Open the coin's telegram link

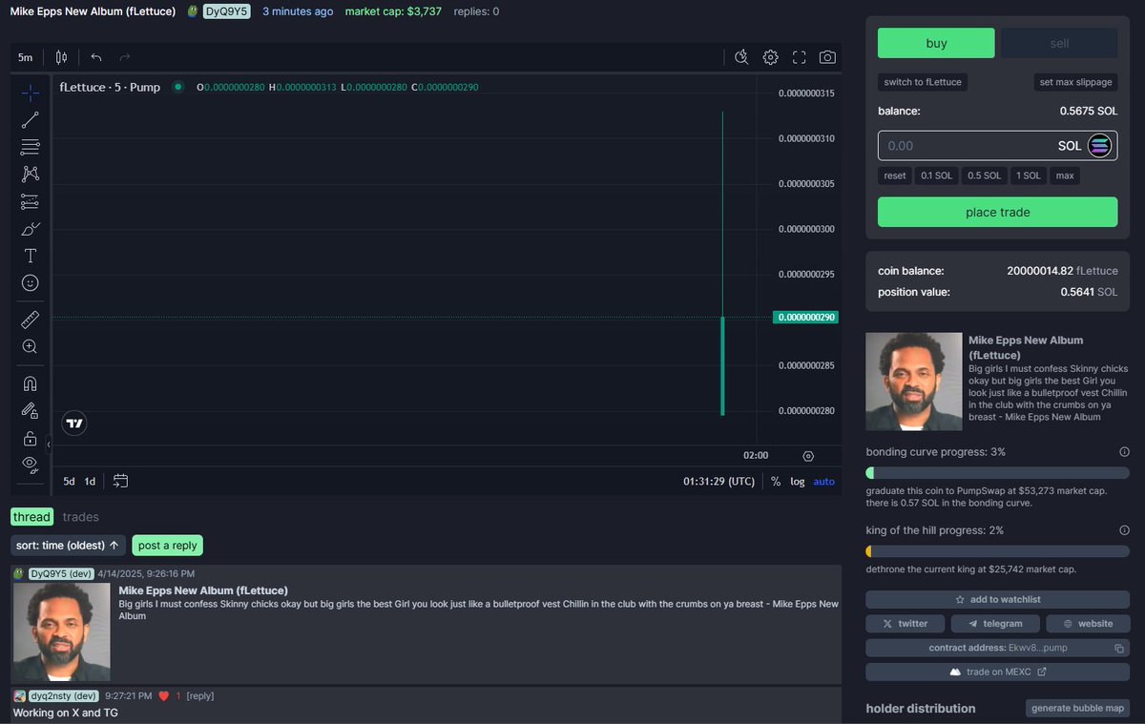click(x=995, y=623)
